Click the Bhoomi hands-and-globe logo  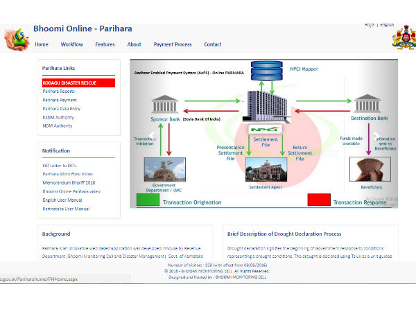coord(17,40)
